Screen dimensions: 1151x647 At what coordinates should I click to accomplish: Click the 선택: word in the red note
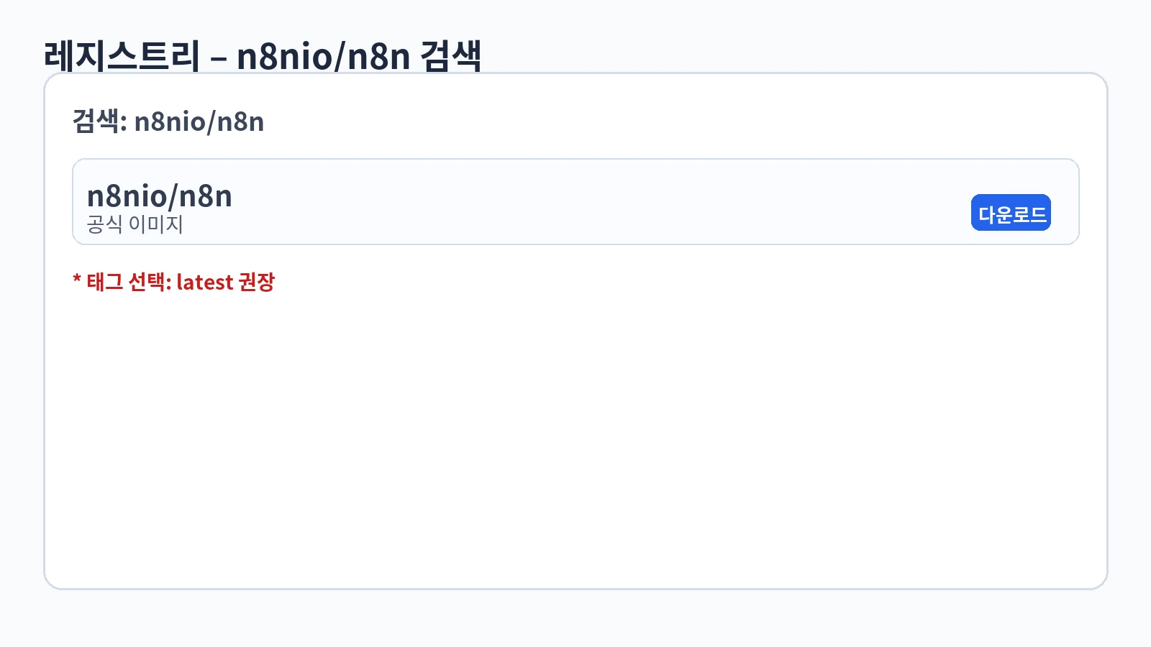(150, 282)
